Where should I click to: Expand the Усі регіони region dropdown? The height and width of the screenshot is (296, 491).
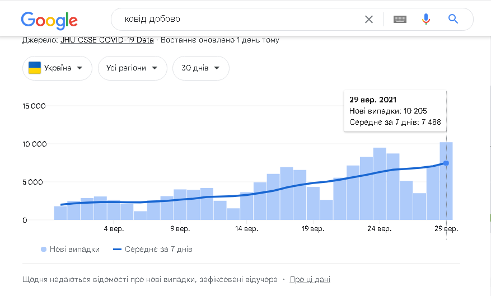click(132, 68)
